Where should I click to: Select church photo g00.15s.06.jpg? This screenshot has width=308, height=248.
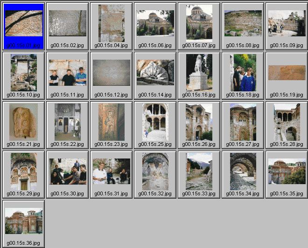click(155, 24)
